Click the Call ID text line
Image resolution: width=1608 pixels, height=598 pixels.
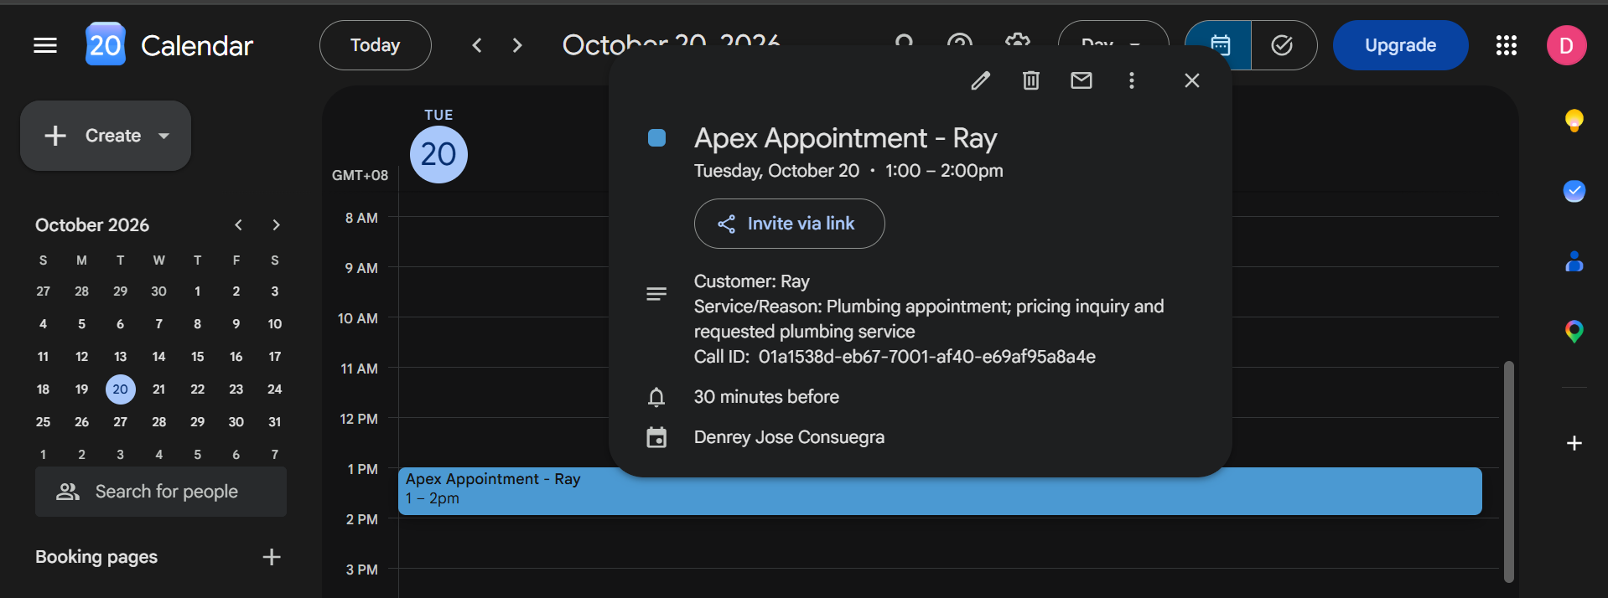(895, 357)
